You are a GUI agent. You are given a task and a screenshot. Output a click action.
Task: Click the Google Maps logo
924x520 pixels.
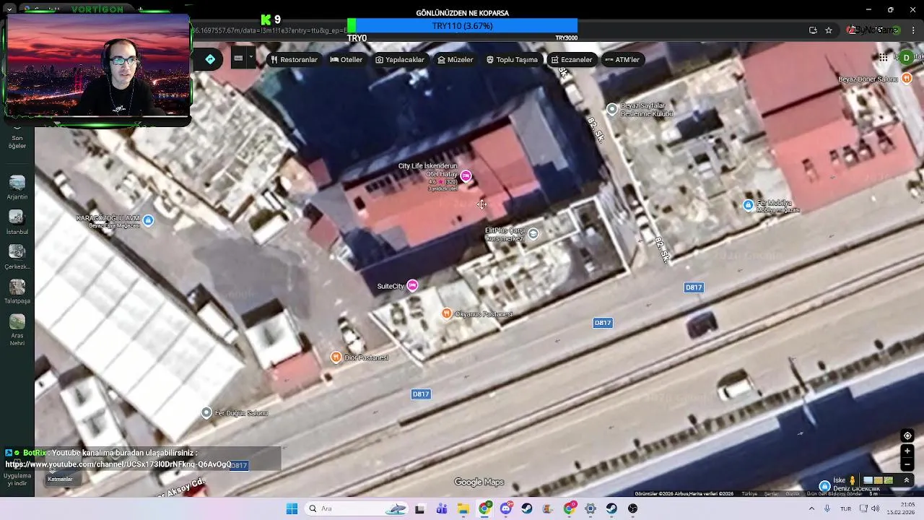coord(479,482)
